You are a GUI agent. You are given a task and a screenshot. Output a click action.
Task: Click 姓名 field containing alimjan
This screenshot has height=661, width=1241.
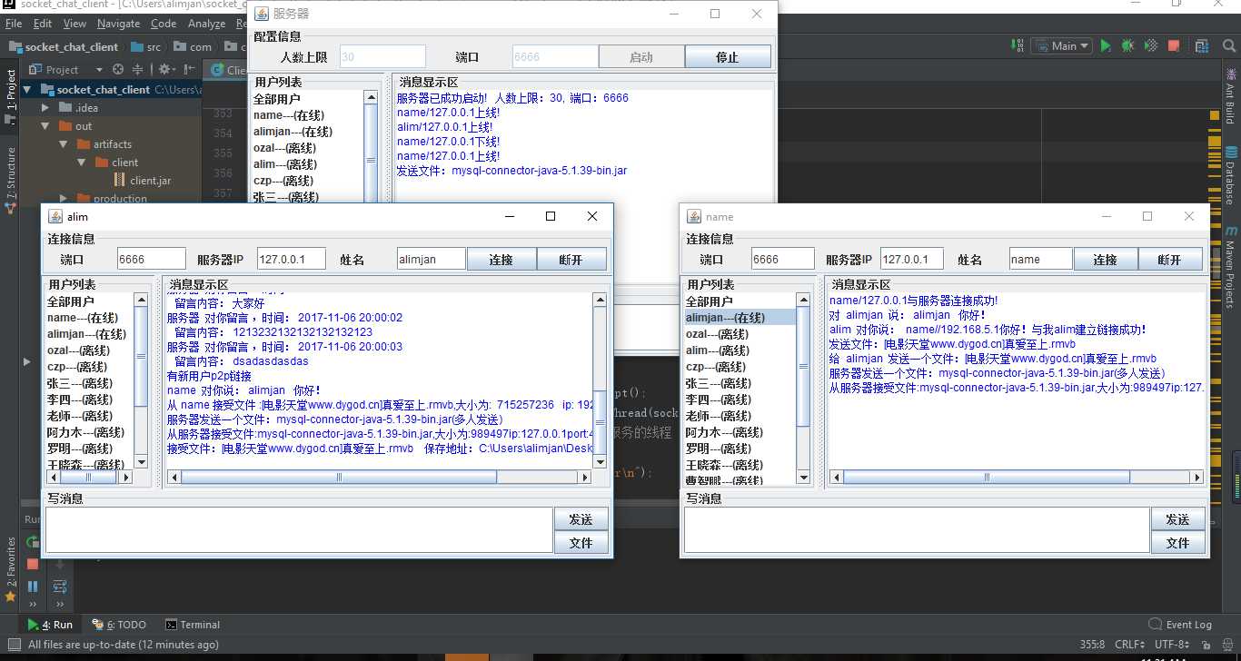click(x=431, y=259)
